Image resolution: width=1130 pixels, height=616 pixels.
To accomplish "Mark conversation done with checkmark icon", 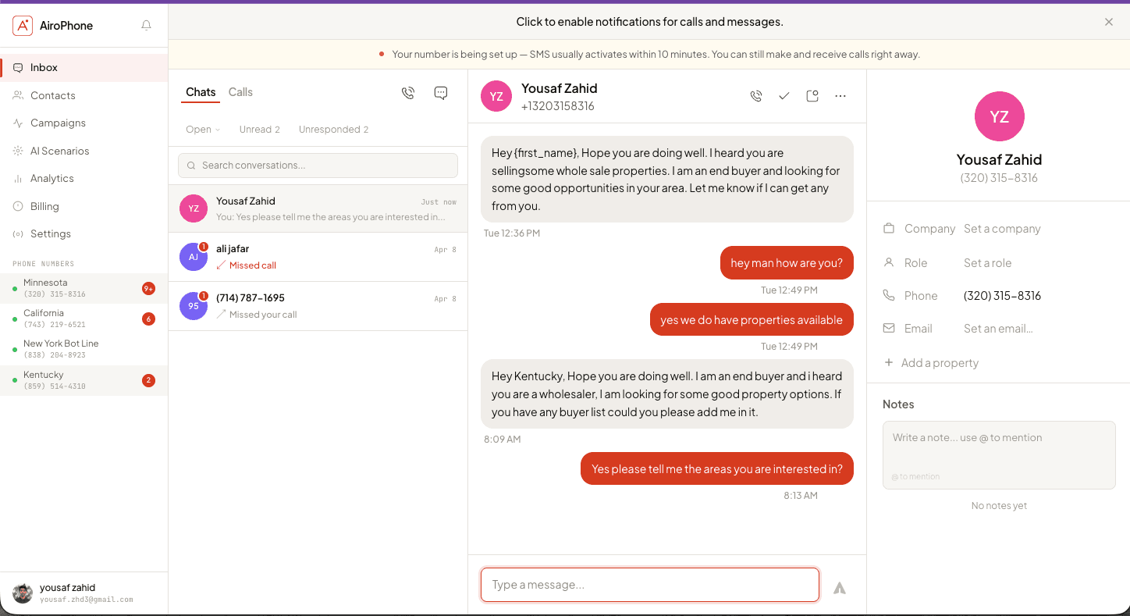I will [x=784, y=96].
